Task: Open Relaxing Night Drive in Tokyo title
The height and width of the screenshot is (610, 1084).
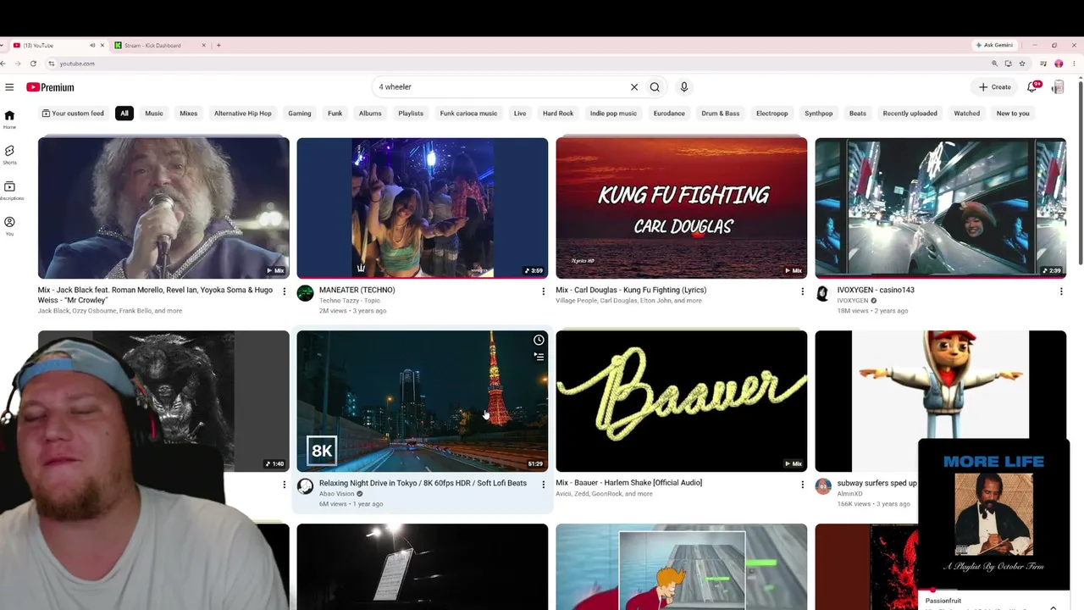Action: [423, 483]
